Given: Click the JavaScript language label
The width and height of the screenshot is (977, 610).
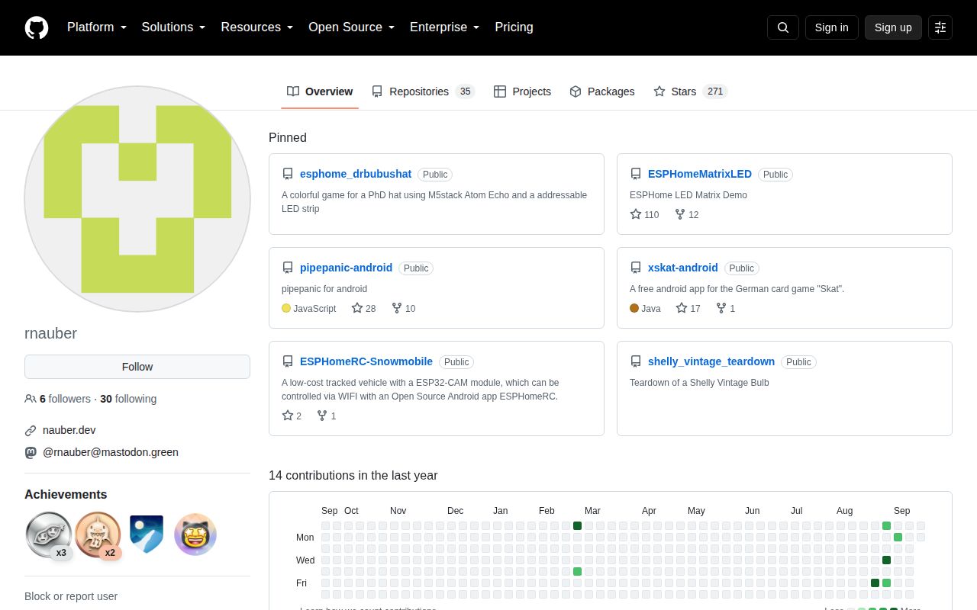Looking at the screenshot, I should (x=309, y=308).
